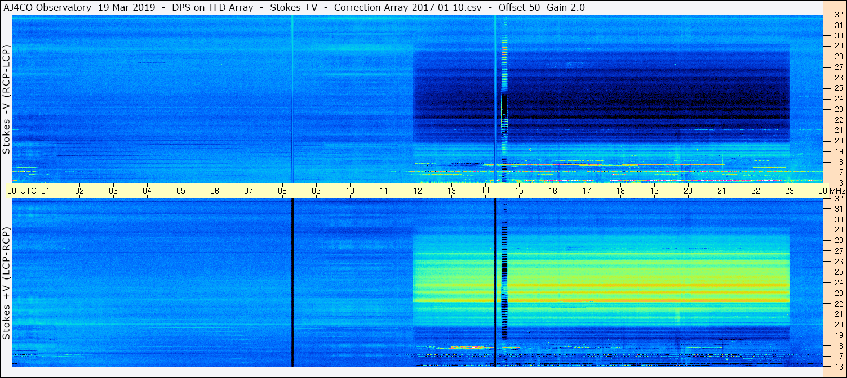Screen dimensions: 847x378
Task: Click the 17 MHz label of the Stokes -V panel
Action: tap(839, 172)
